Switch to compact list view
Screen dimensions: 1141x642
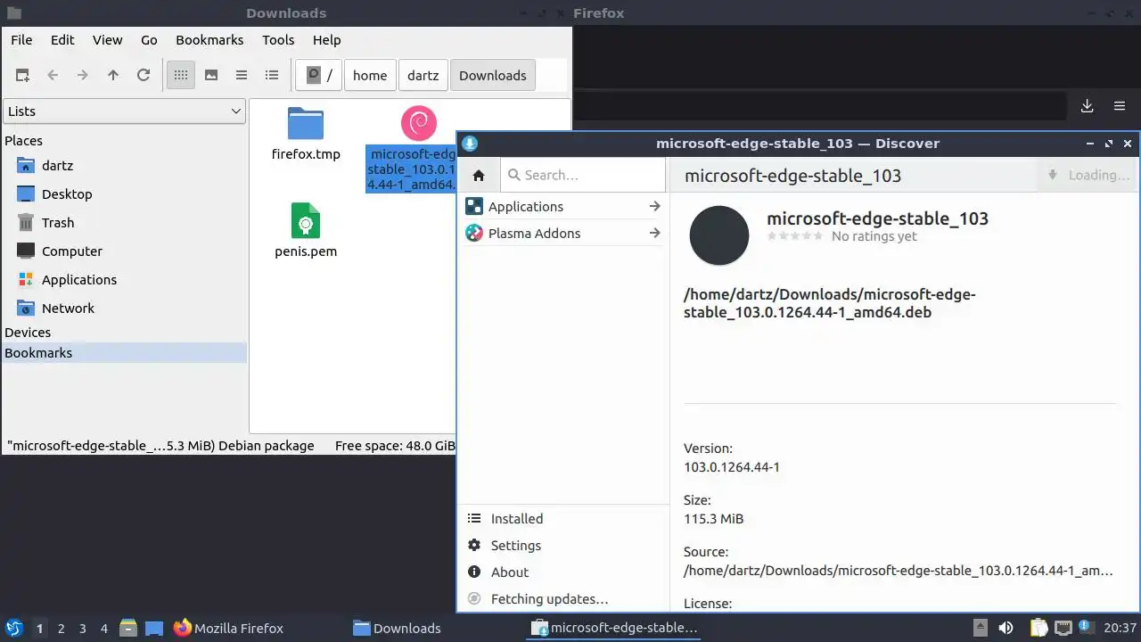pos(242,76)
